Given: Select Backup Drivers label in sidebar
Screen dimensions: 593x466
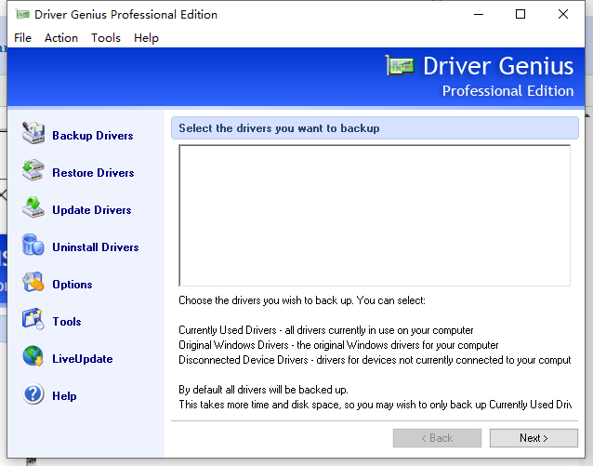Looking at the screenshot, I should coord(93,136).
